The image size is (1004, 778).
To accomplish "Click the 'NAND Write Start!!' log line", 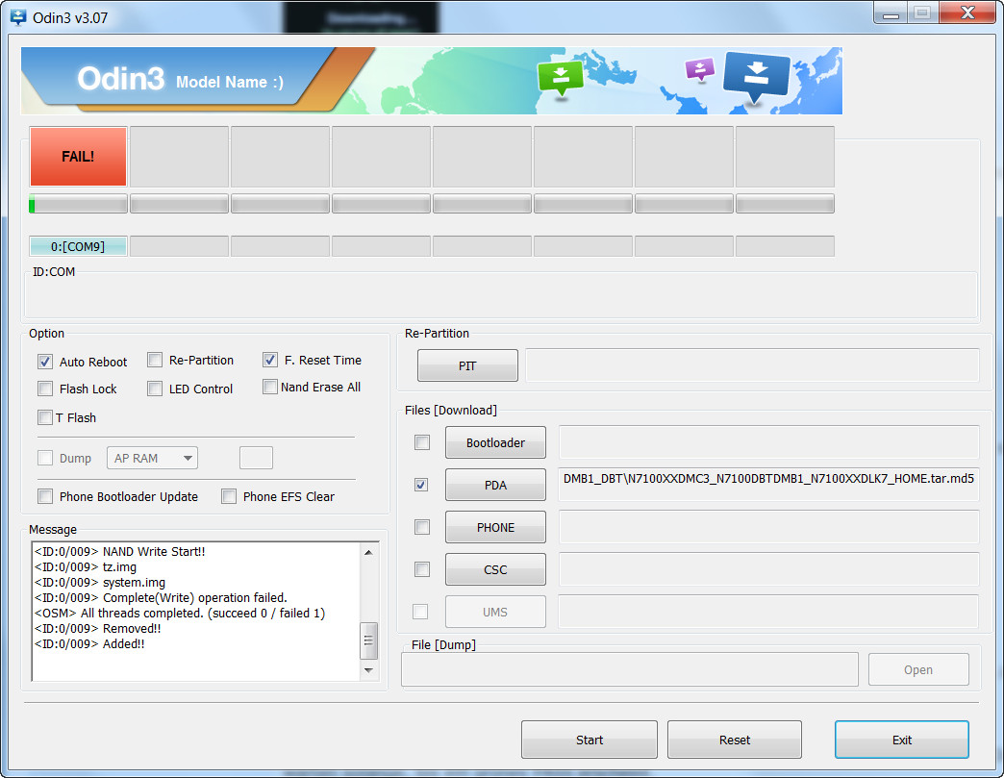I will click(x=120, y=551).
